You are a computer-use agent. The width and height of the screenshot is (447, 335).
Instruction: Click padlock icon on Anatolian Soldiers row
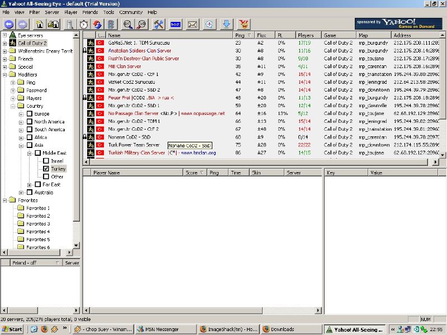pyautogui.click(x=84, y=50)
